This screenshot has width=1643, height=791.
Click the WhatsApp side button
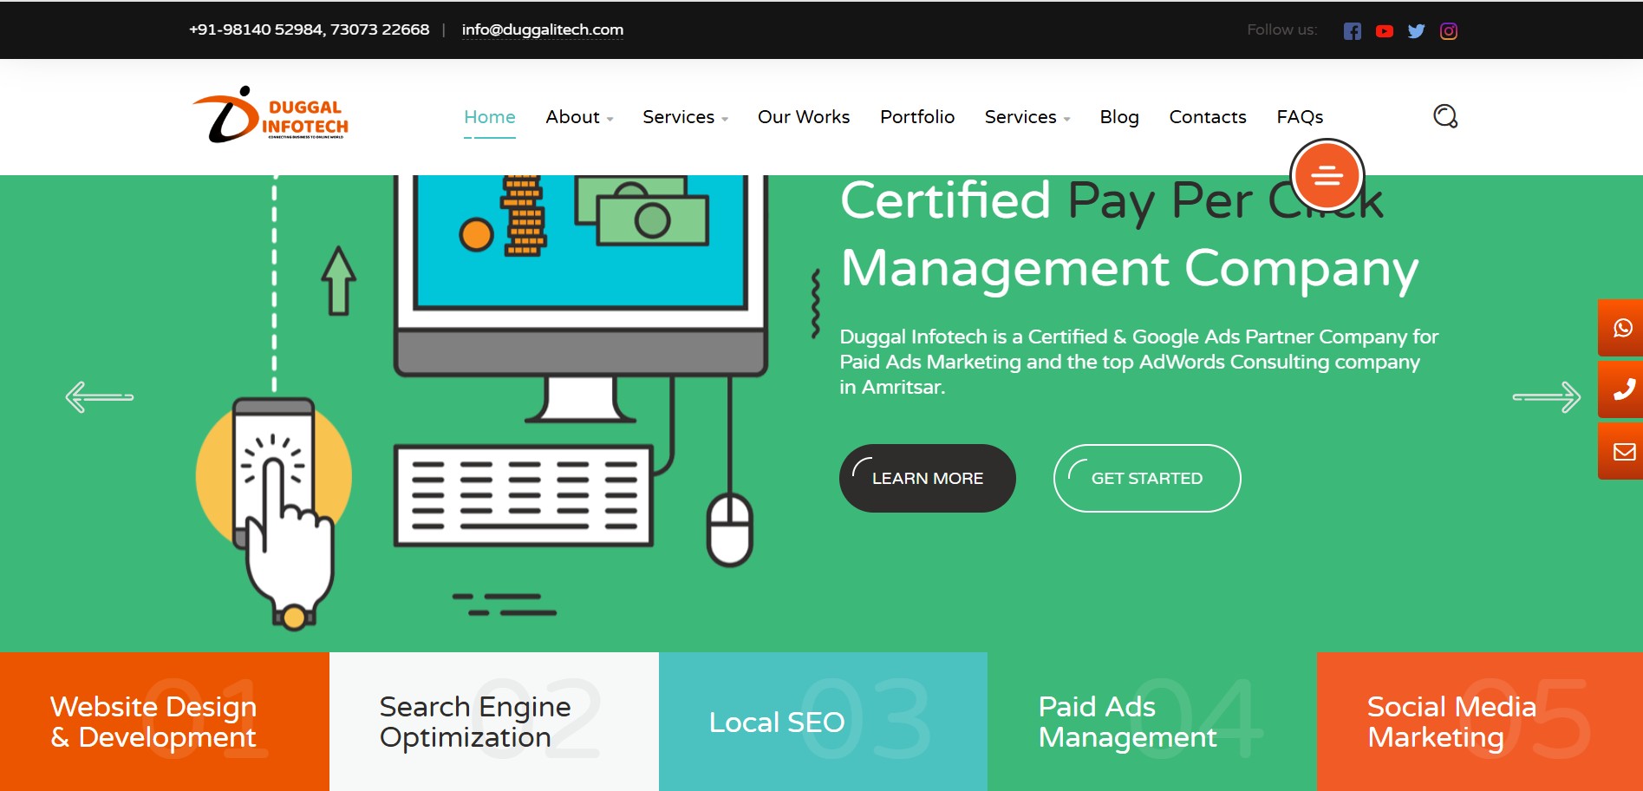tap(1621, 328)
